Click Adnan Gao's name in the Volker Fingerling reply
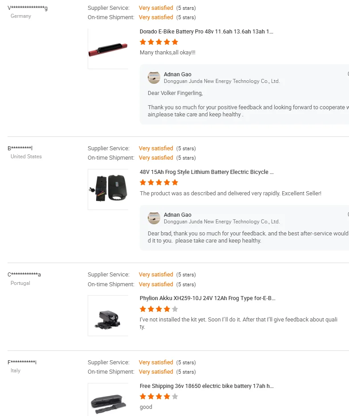The image size is (349, 416). (178, 74)
